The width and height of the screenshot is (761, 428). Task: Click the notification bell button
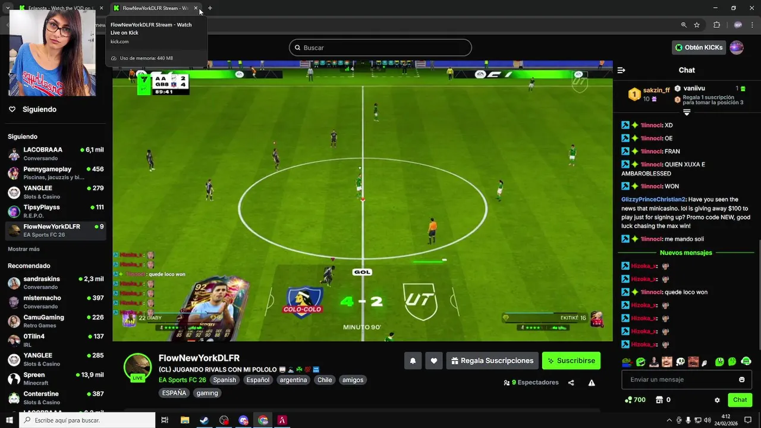coord(413,361)
